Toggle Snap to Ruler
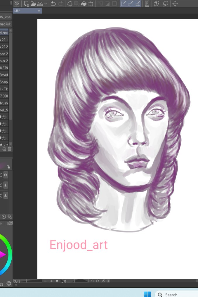 tap(124, 4)
